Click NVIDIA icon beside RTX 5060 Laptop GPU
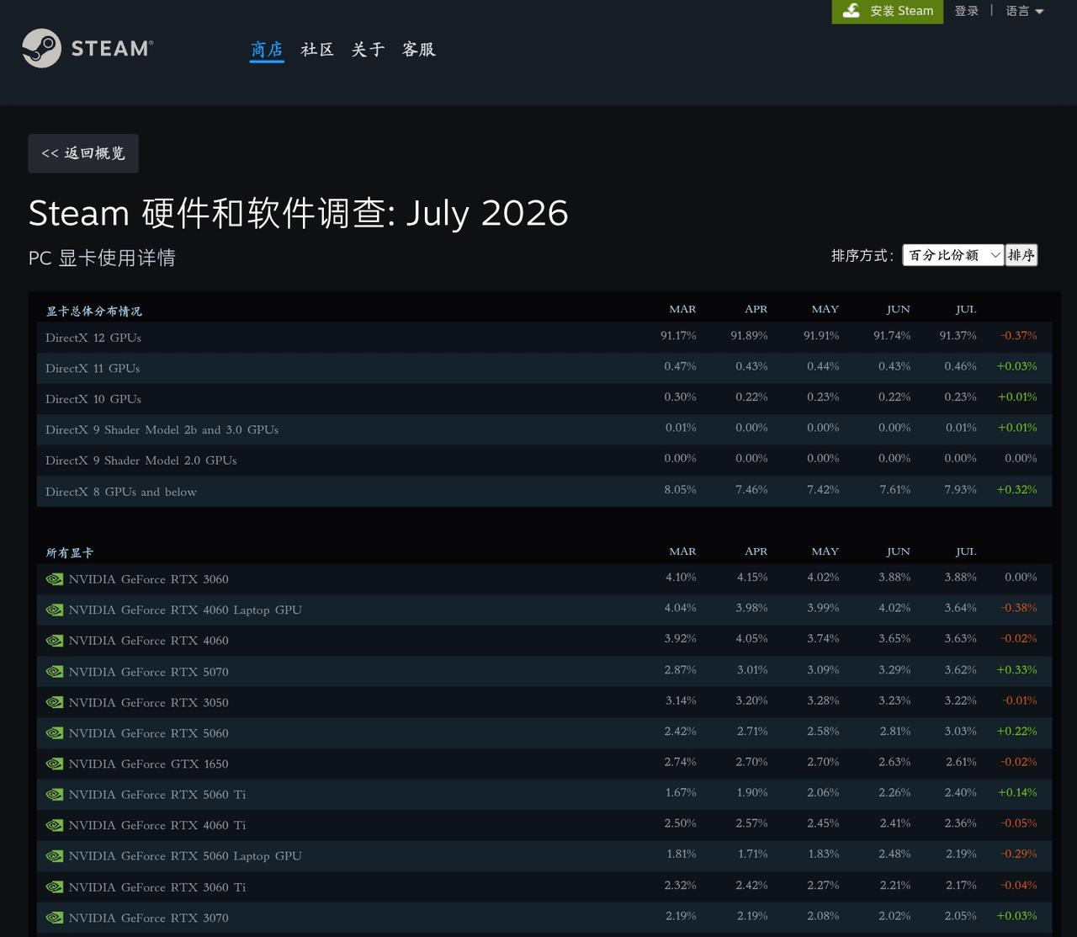This screenshot has height=937, width=1077. tap(55, 856)
